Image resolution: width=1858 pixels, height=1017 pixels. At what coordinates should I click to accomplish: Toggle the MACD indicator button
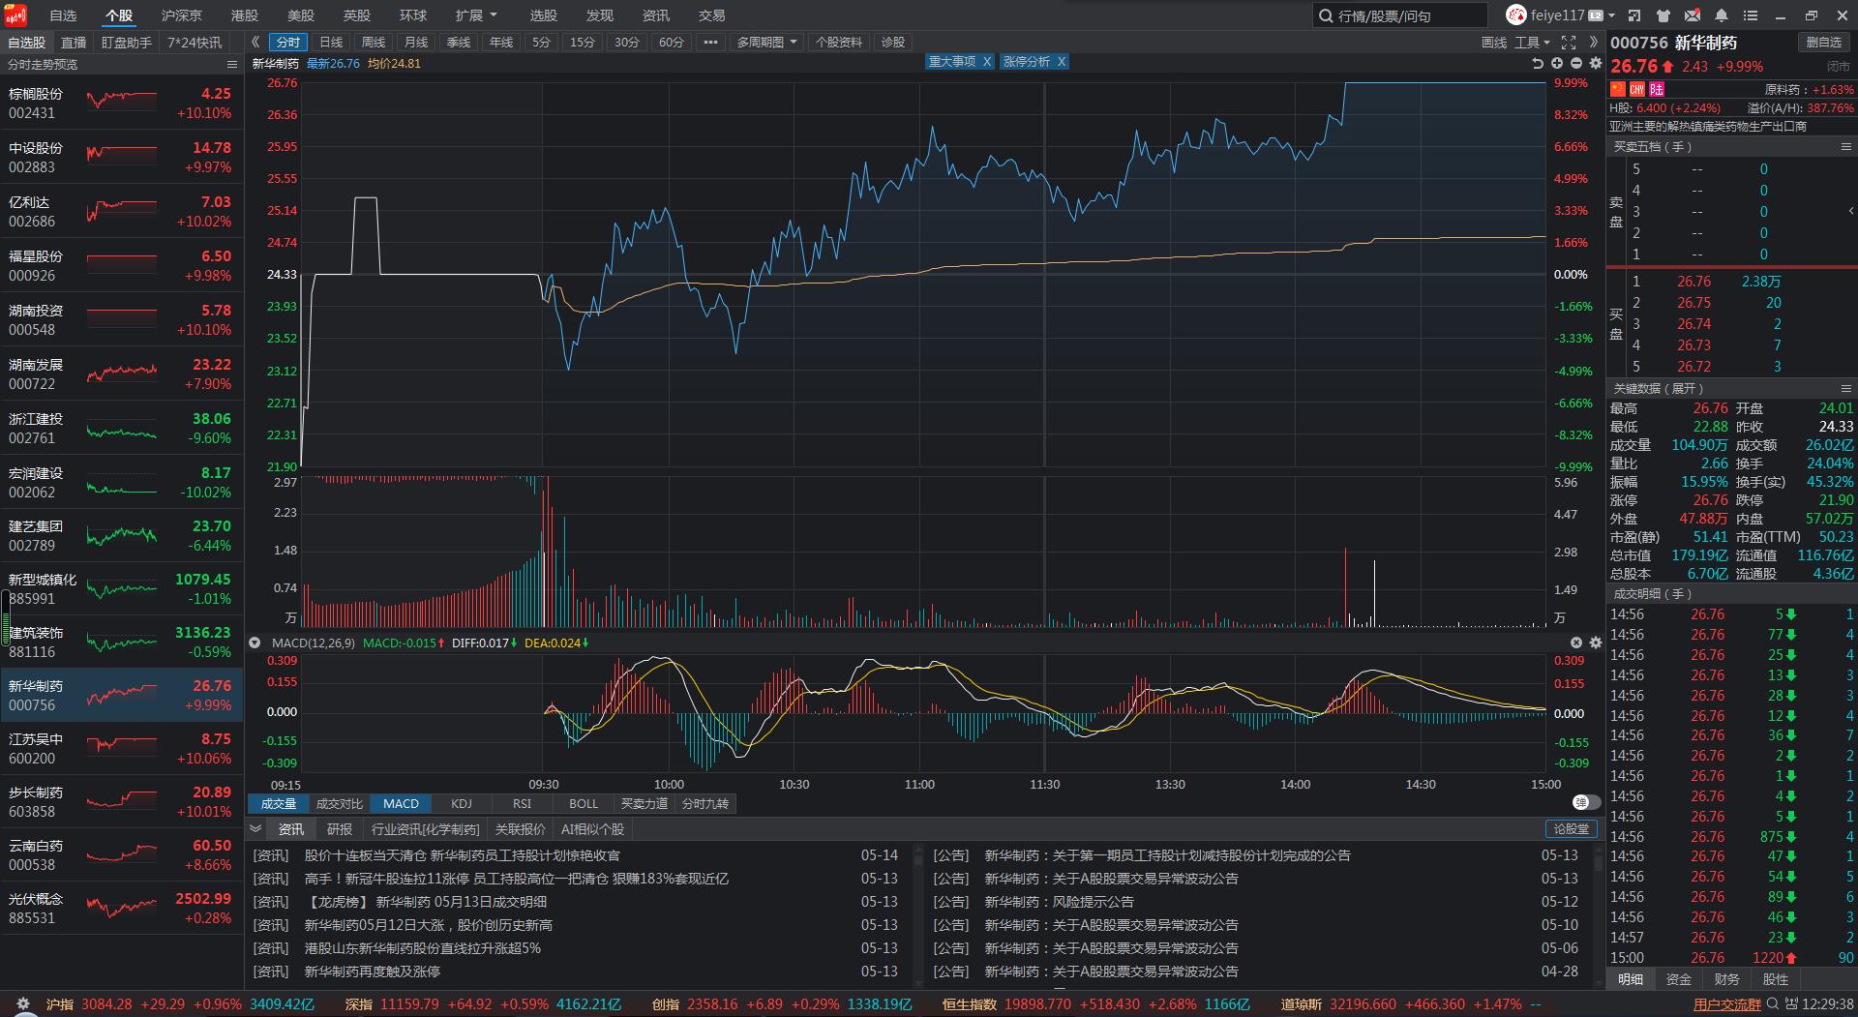[x=401, y=803]
